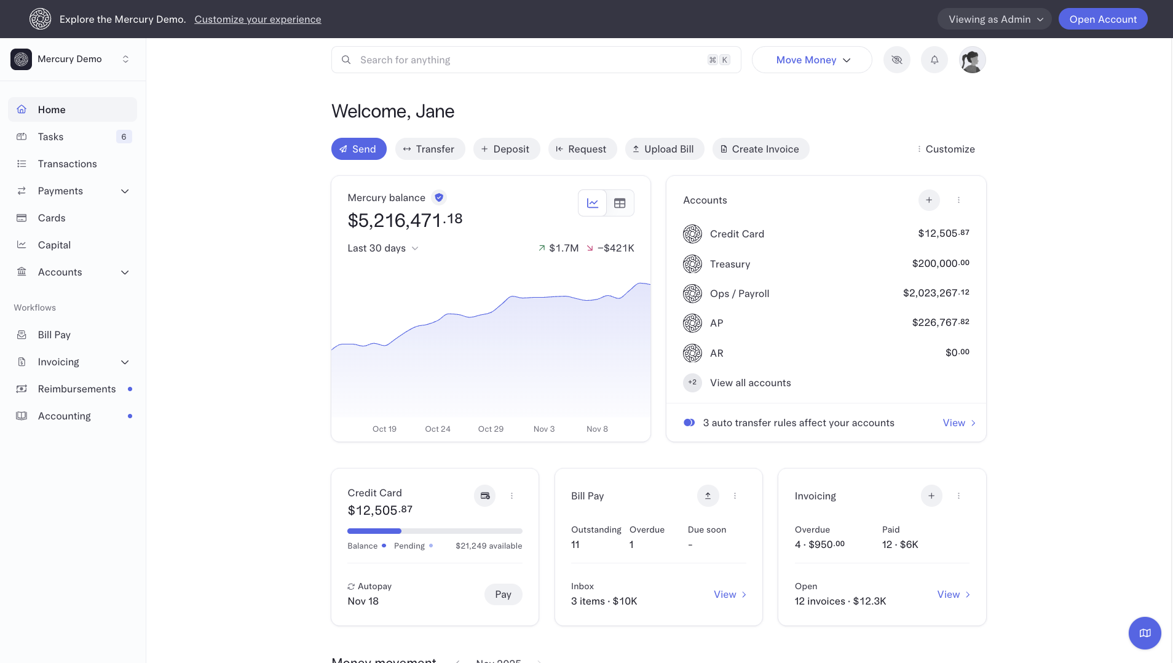1173x663 pixels.
Task: Click the auto transfer rules toggle icon
Action: [689, 423]
